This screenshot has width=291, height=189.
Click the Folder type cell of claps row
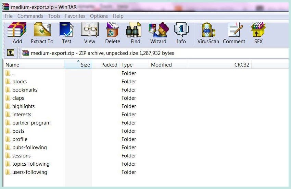(x=129, y=98)
